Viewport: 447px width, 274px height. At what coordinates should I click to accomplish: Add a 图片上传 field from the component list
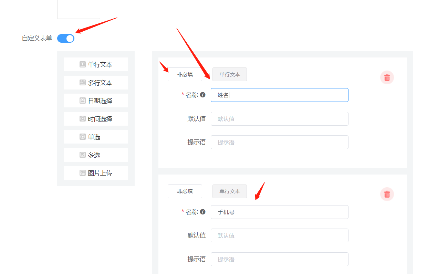96,173
